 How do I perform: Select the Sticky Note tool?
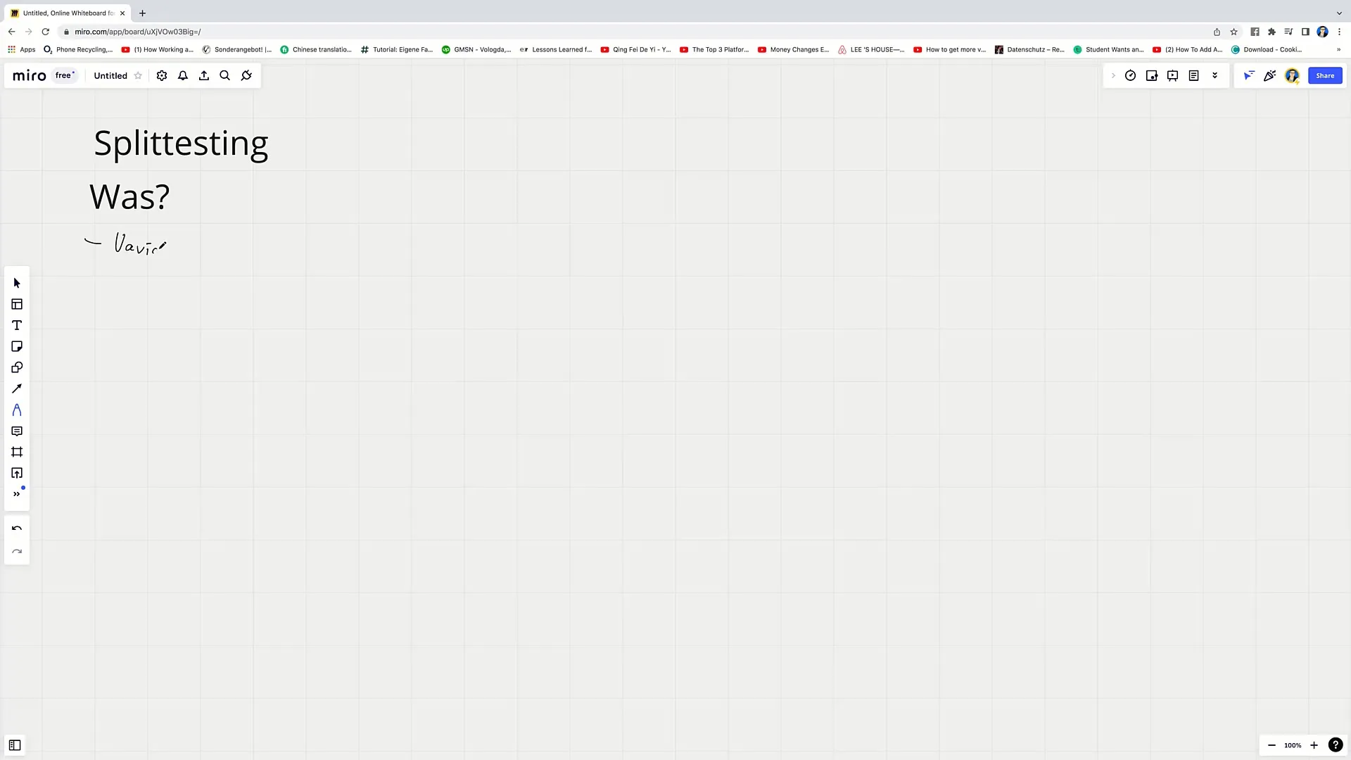tap(17, 346)
